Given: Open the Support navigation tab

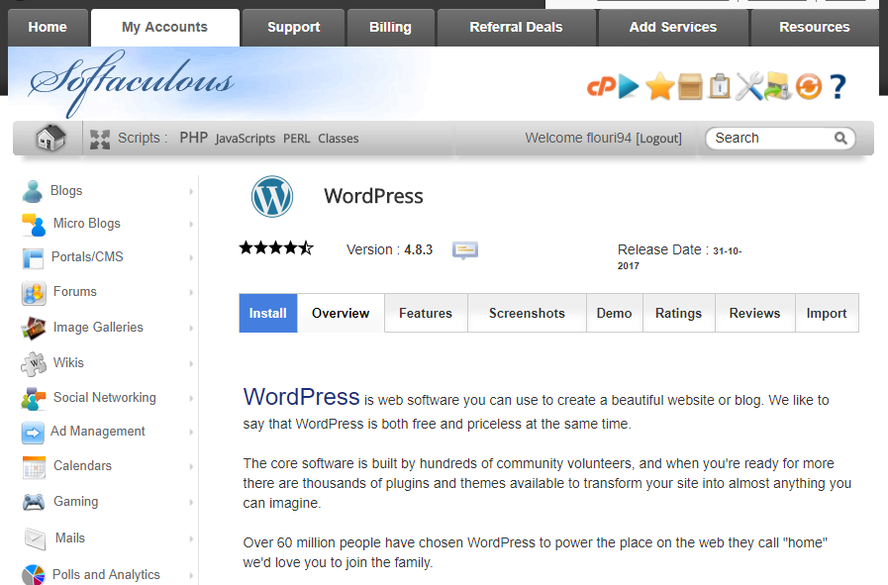Looking at the screenshot, I should tap(293, 27).
